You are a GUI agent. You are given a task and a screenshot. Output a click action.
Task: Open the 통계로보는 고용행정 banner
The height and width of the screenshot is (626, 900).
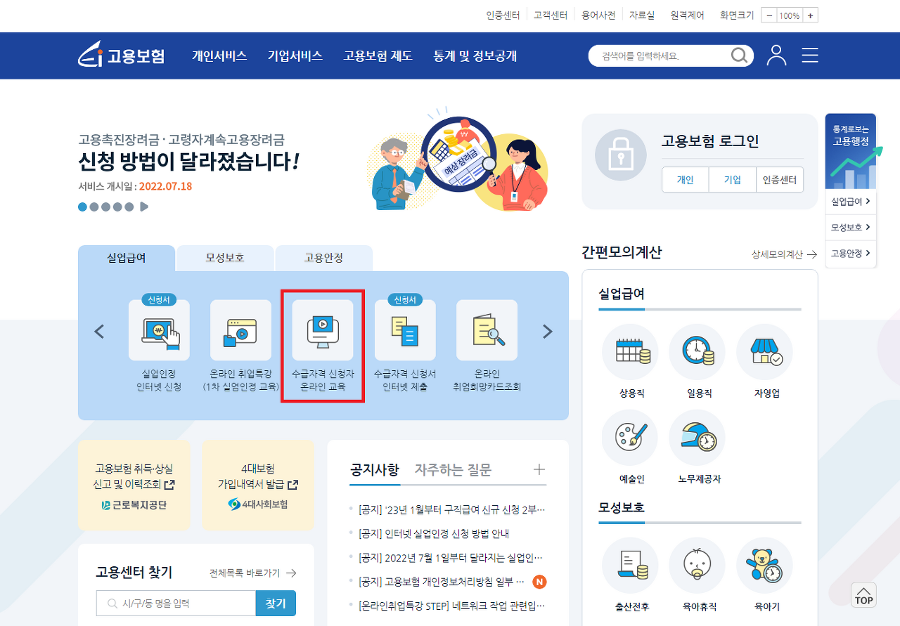851,151
